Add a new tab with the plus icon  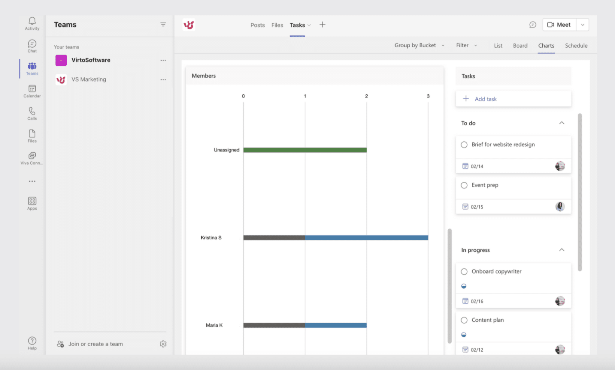tap(322, 25)
